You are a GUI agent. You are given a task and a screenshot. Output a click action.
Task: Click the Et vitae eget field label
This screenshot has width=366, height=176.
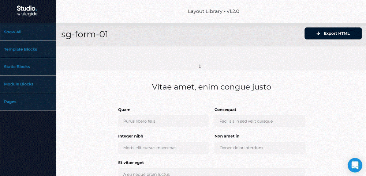point(131,163)
